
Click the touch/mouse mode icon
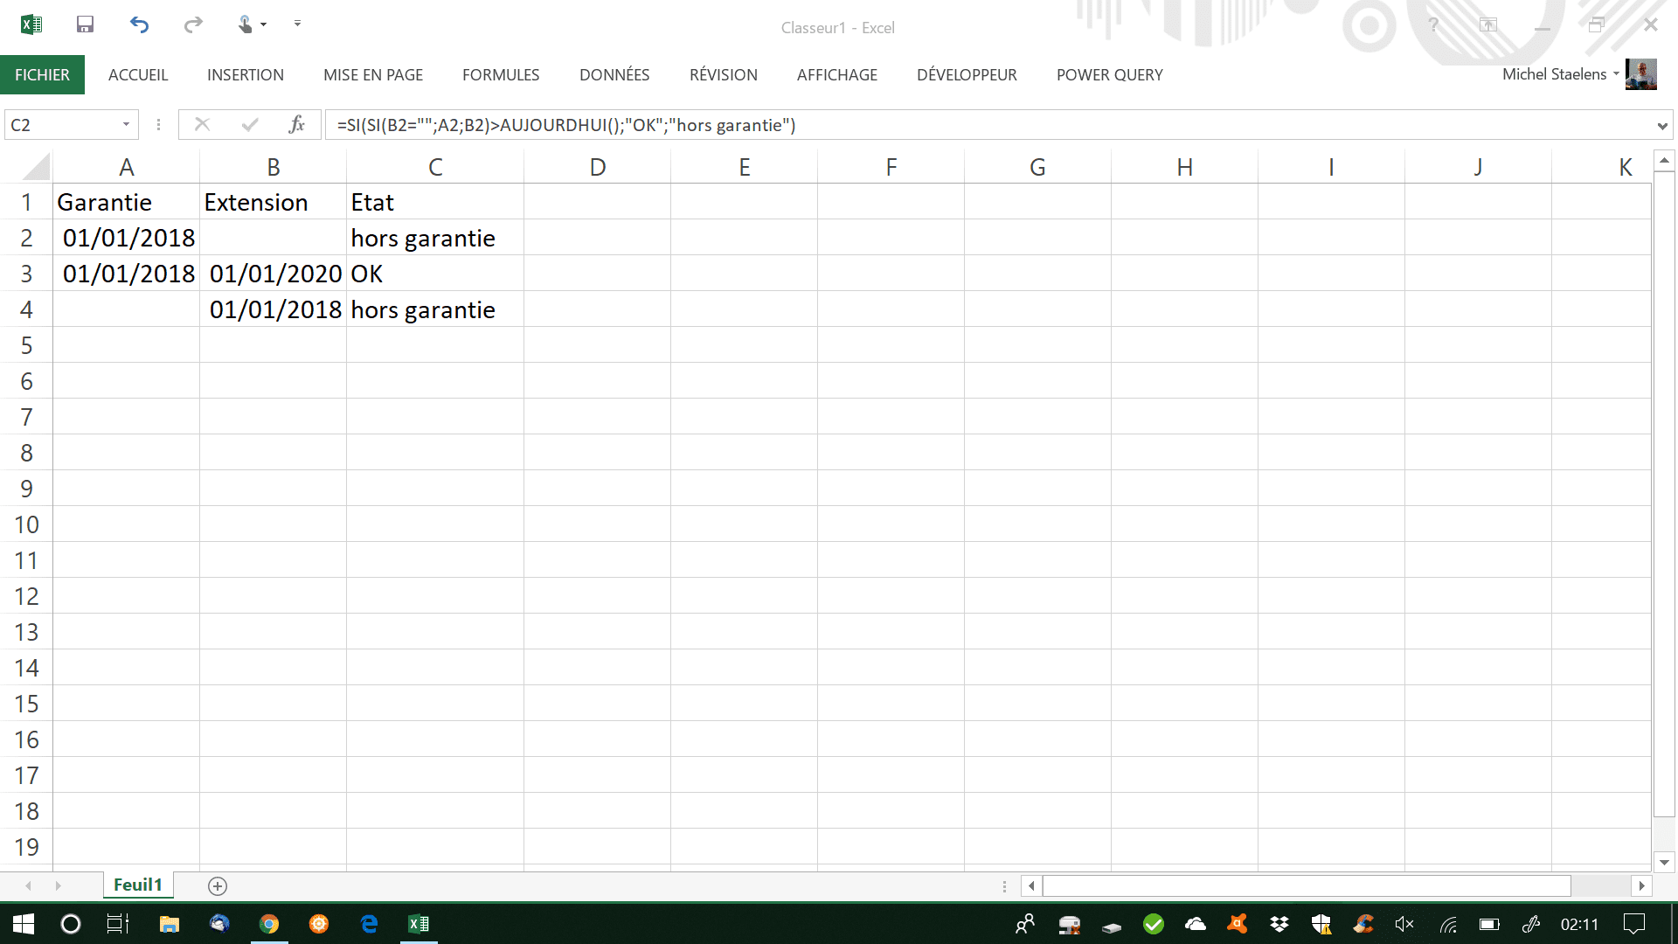click(x=246, y=24)
